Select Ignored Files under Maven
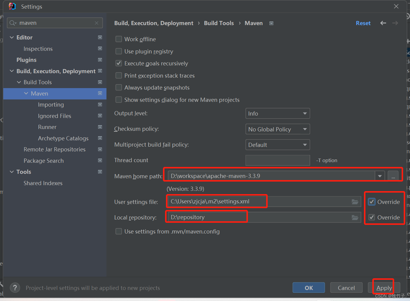Screen dimensions: 410x301 tap(54, 116)
